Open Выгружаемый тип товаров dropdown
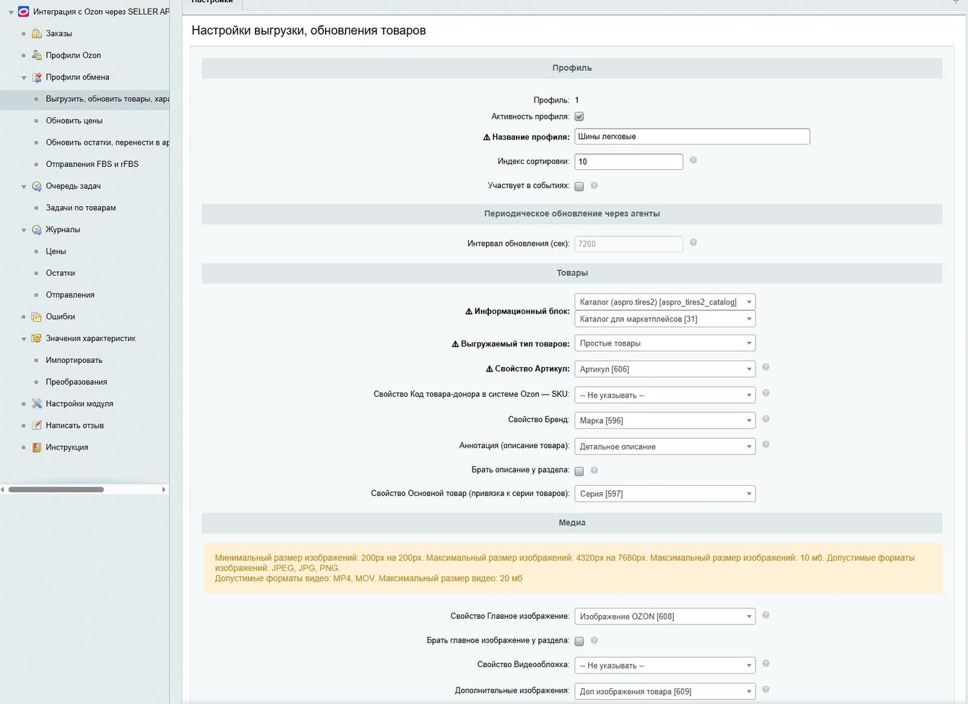The image size is (968, 704). click(665, 343)
